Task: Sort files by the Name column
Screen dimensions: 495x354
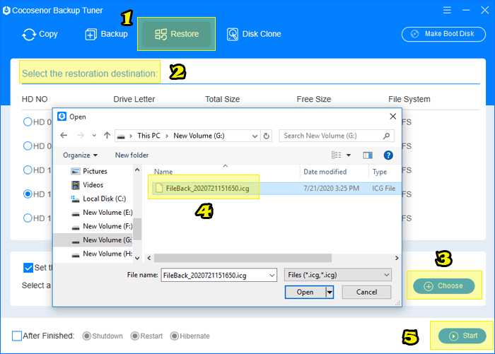Action: [163, 172]
